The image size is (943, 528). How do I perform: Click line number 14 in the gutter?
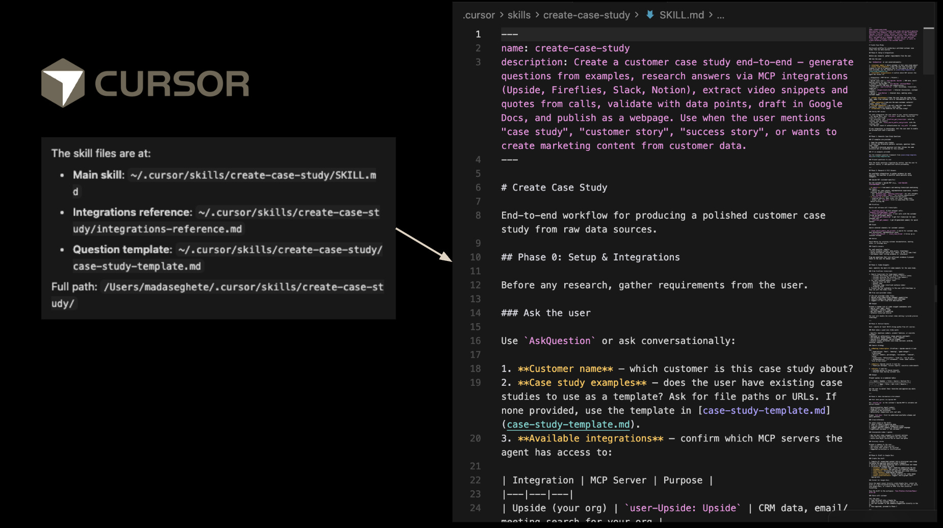click(x=476, y=313)
